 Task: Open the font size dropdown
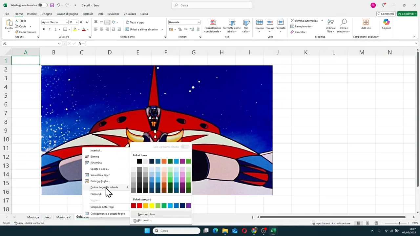(x=77, y=22)
